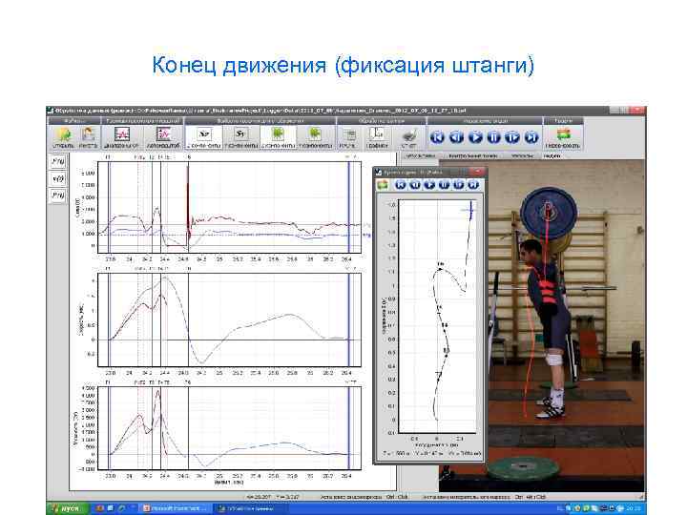Close the barbell trajectory window

click(478, 172)
